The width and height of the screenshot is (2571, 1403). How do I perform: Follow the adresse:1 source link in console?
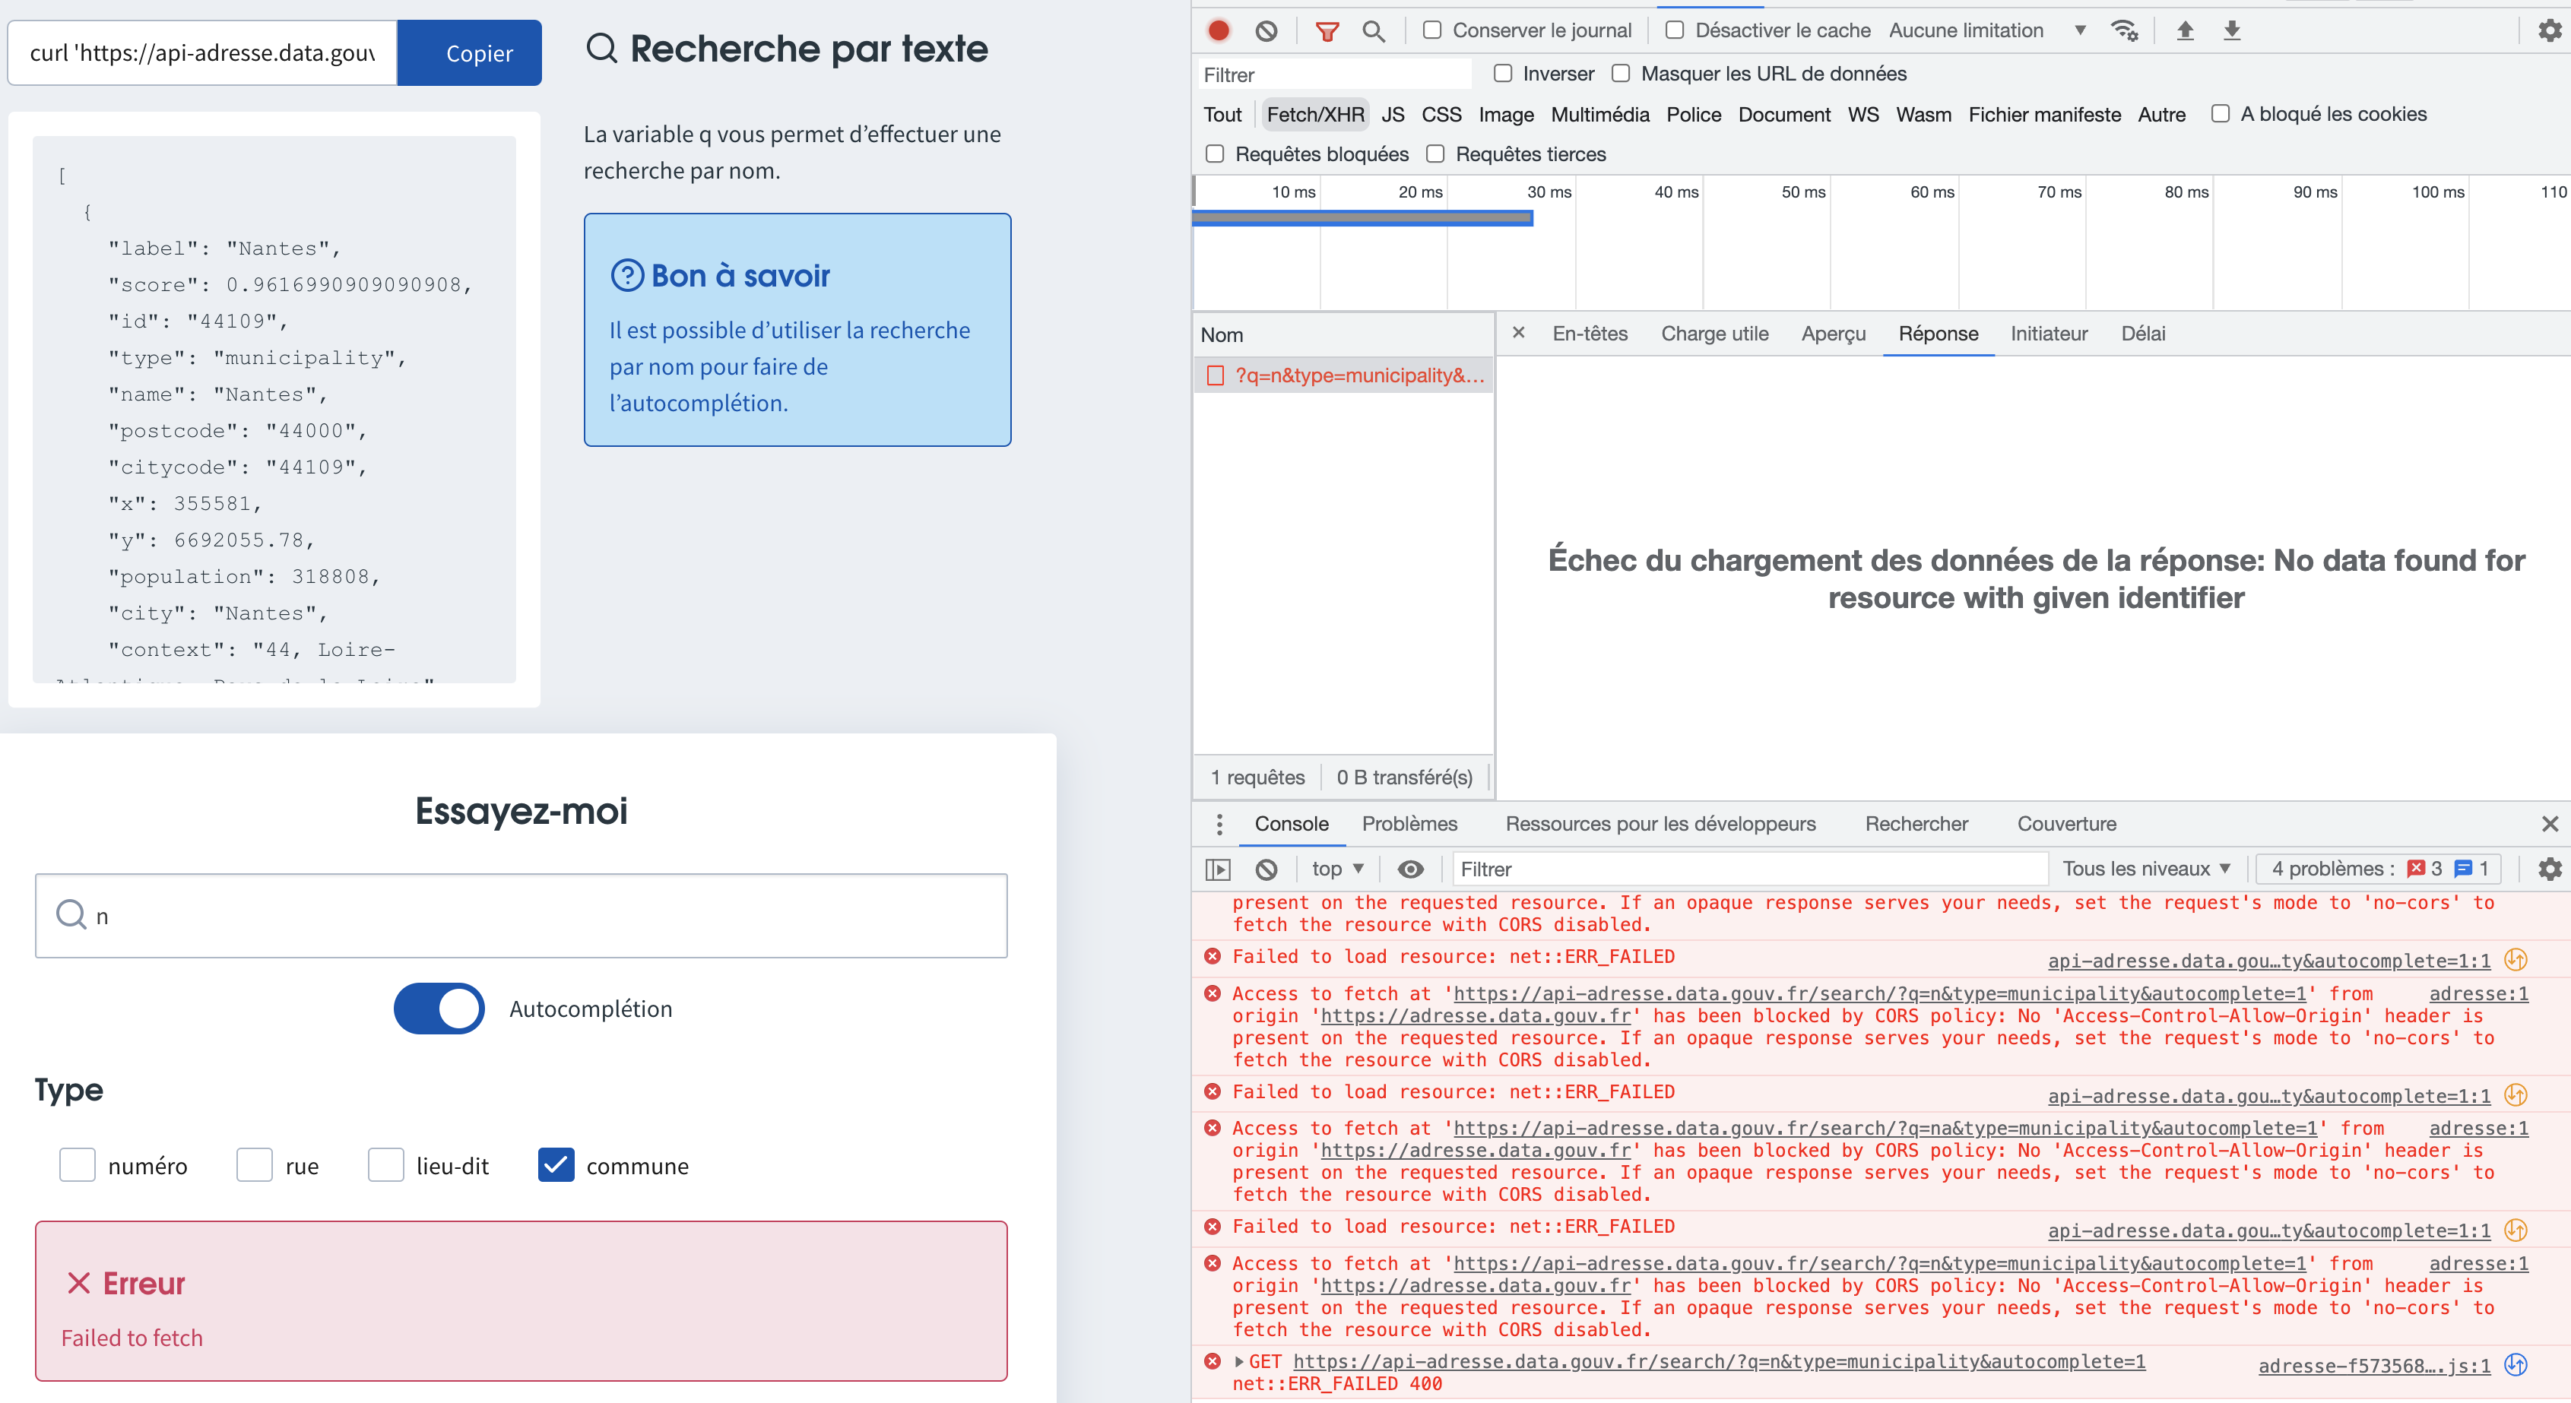(x=2478, y=994)
